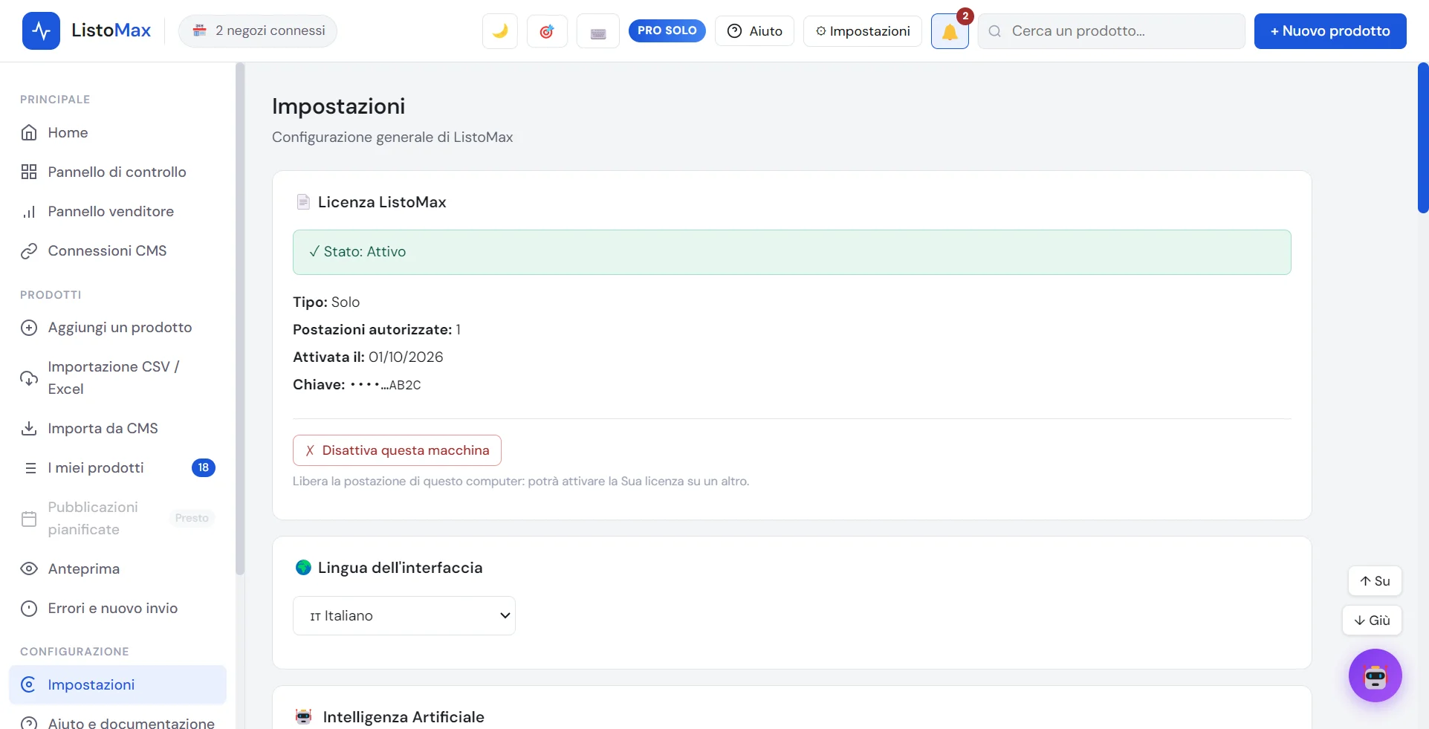Viewport: 1429px width, 729px height.
Task: Click the Stato: Attivo status banner
Action: coord(792,252)
